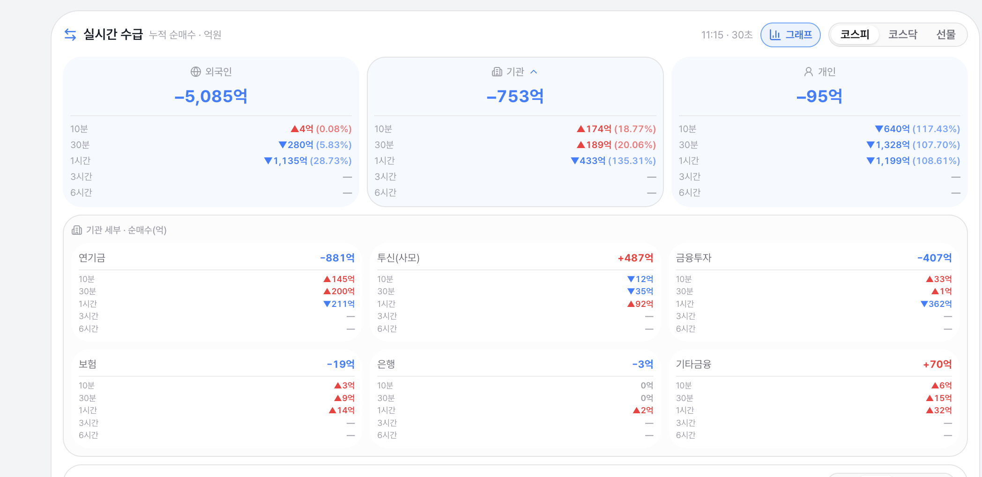Viewport: 982px width, 477px height.
Task: Click 투신(사모) 30분 value ▼35억
Action: (640, 291)
